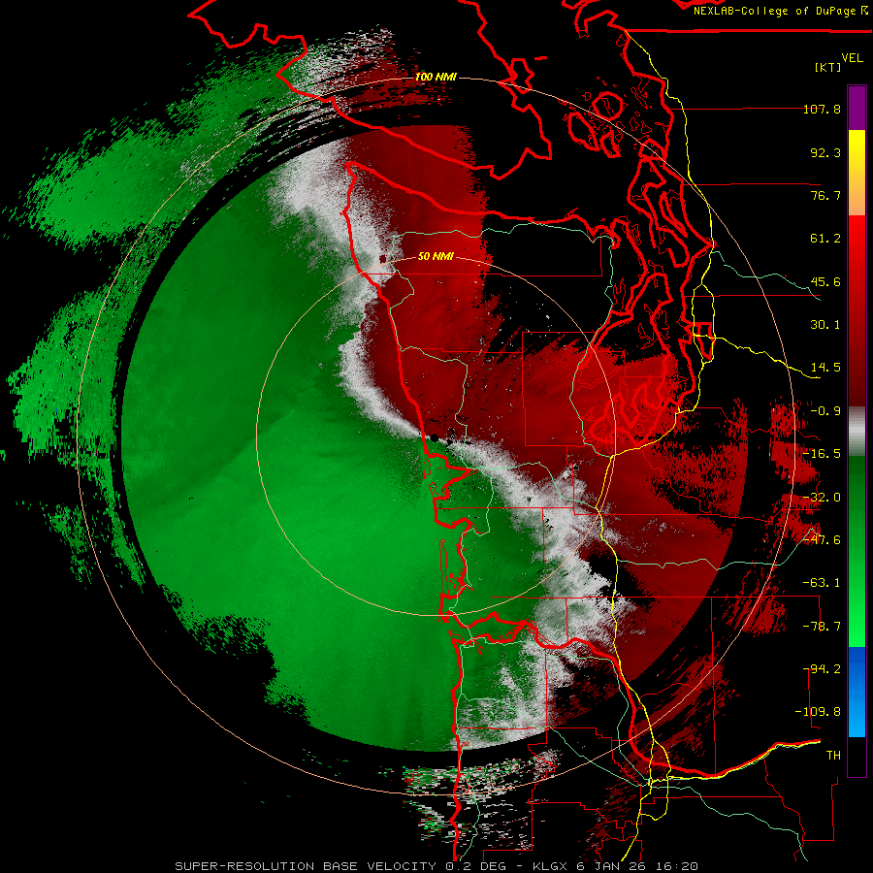Click the TH legend label
The image size is (873, 873).
point(833,756)
